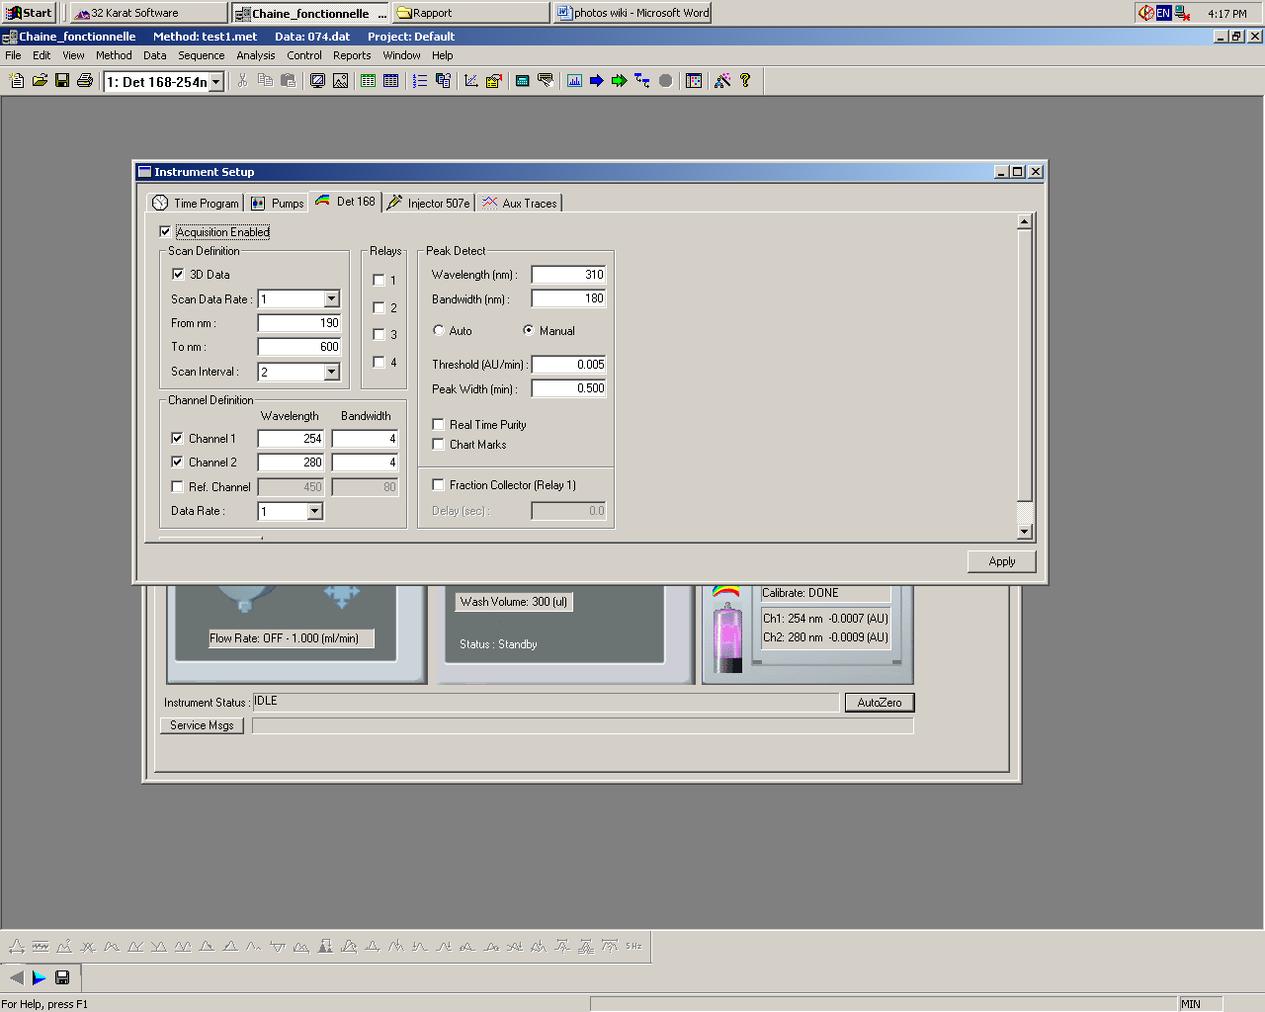Image resolution: width=1265 pixels, height=1012 pixels.
Task: Click the numbered list toolbar icon
Action: tap(420, 81)
